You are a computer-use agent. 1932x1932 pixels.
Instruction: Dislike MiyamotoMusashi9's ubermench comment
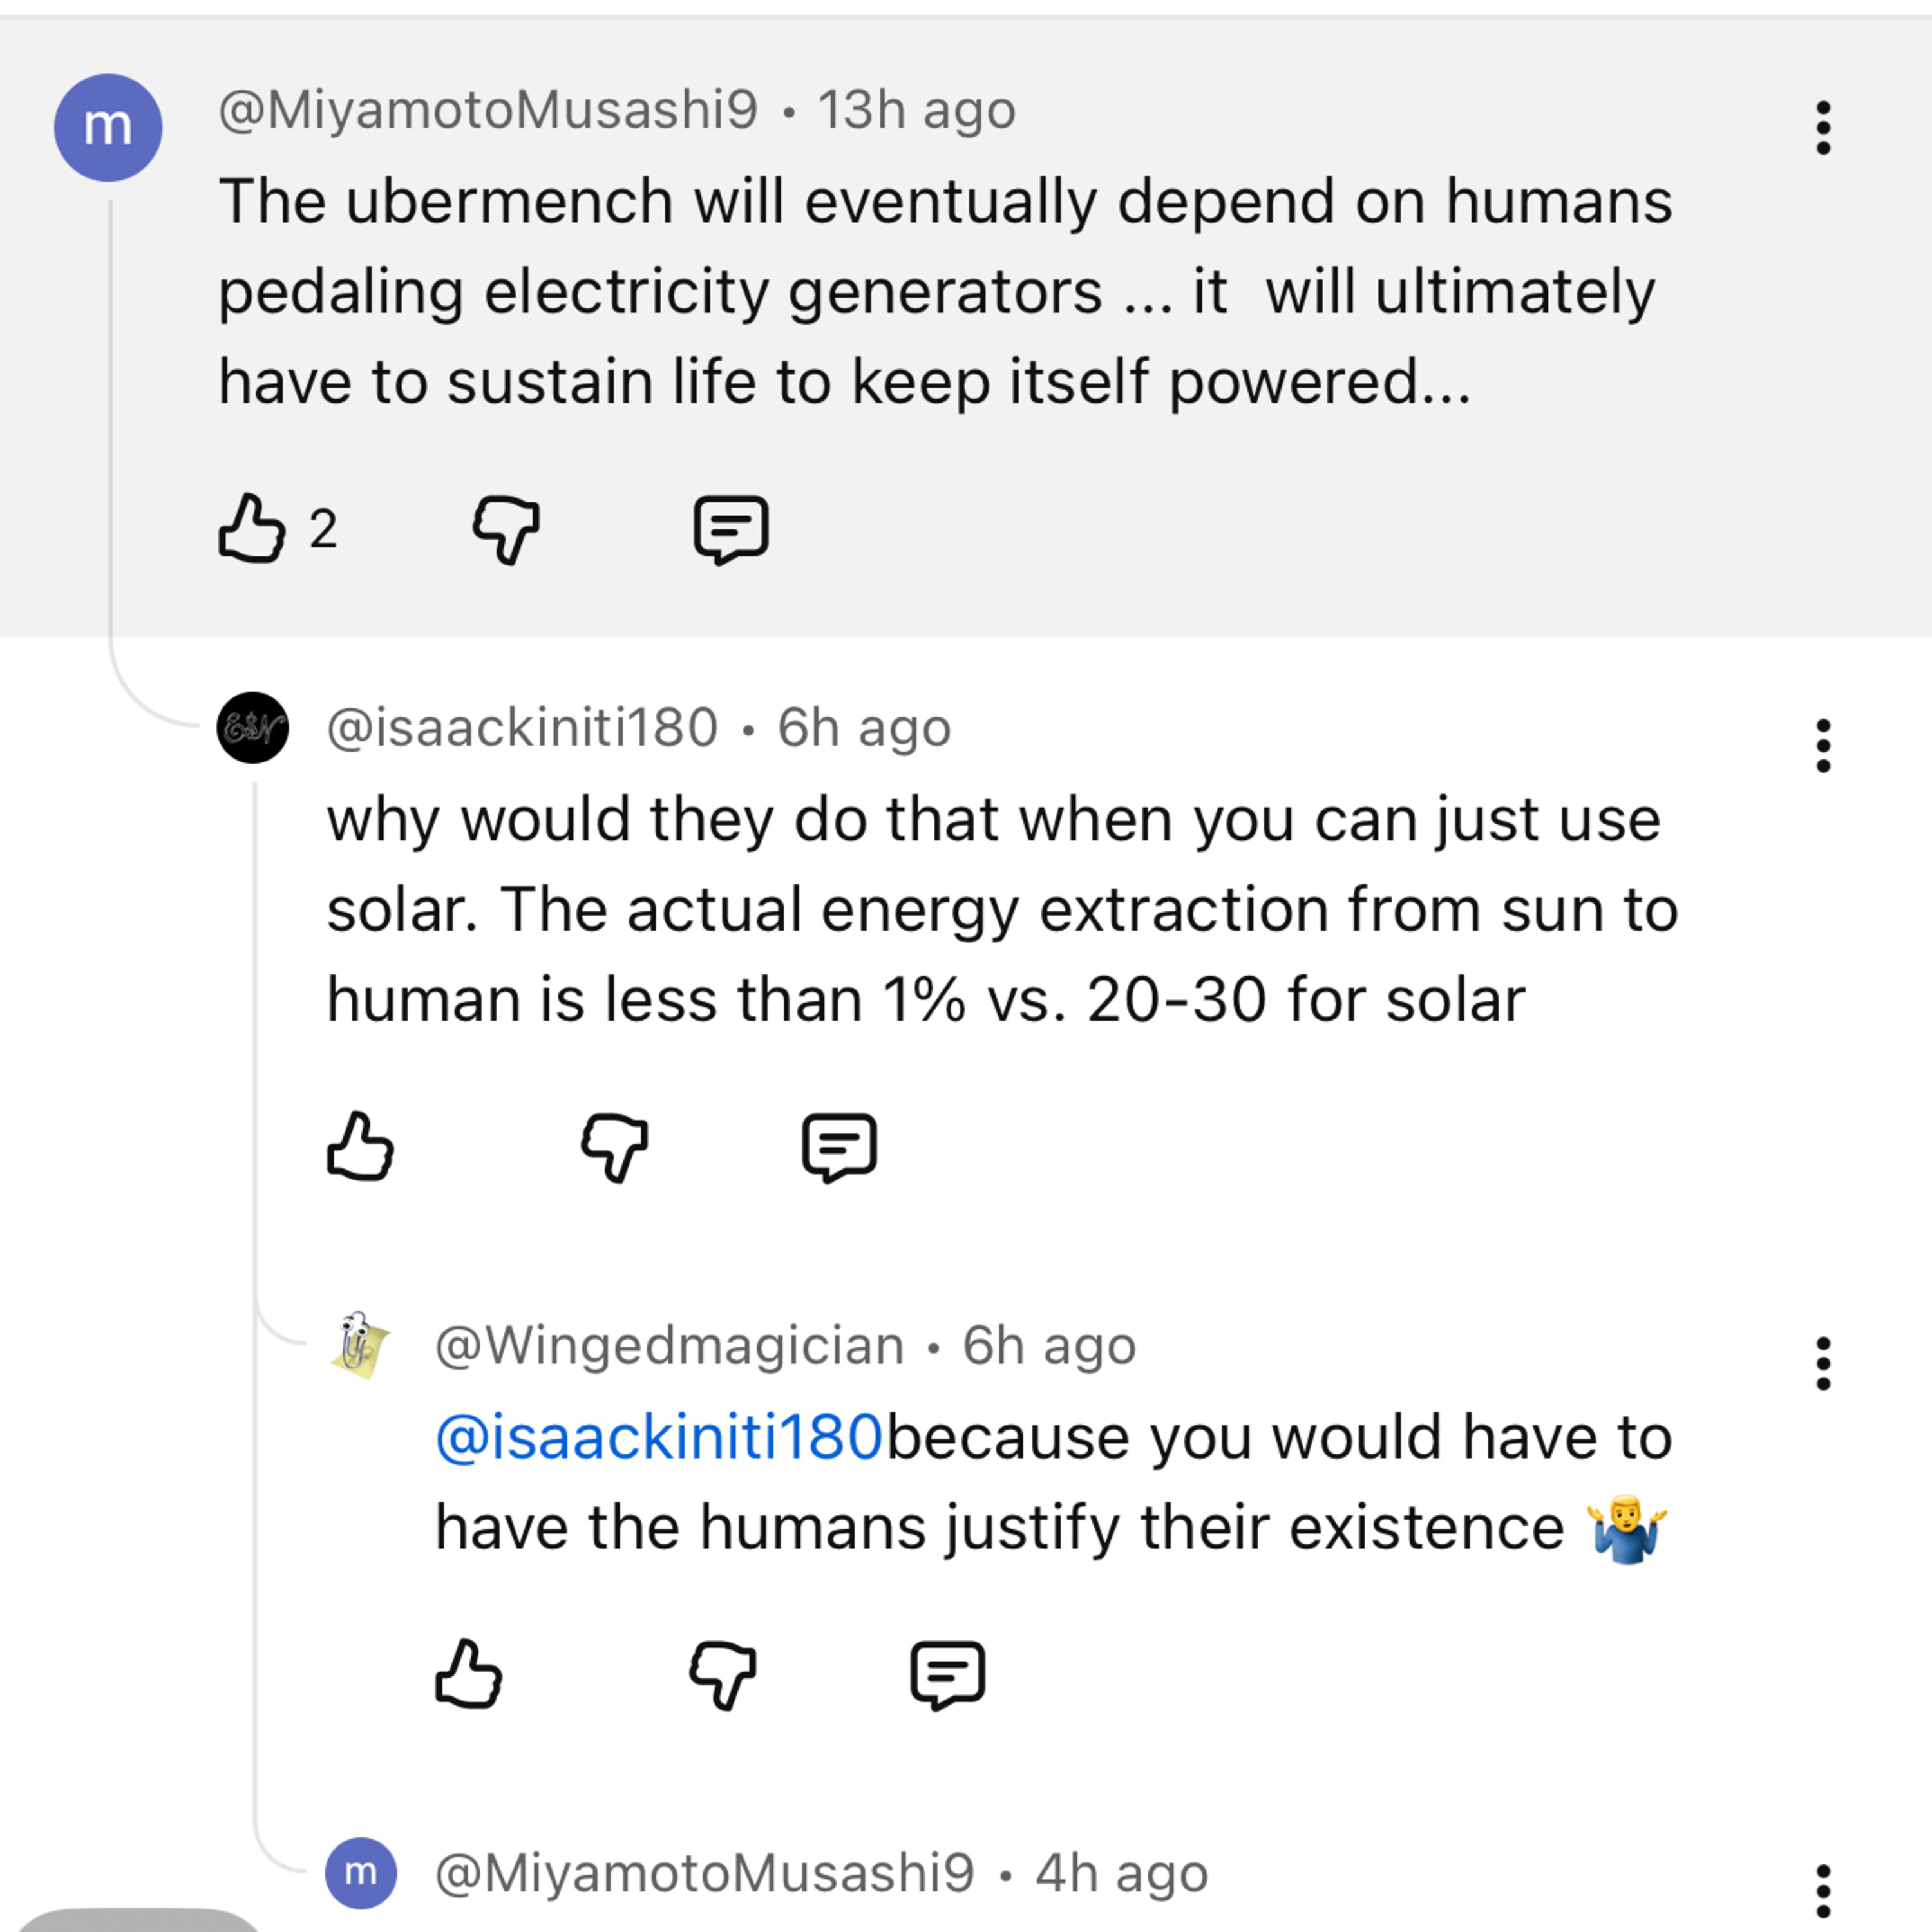506,529
